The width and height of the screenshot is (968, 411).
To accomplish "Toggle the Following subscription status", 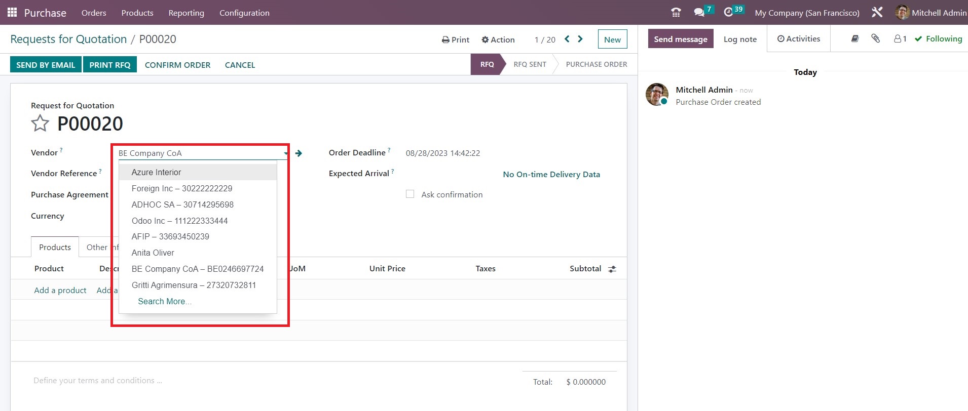I will click(938, 39).
